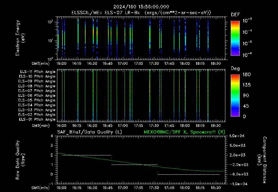Click the GMT(min) label under the bottom plot
This screenshot has width=278, height=192.
[x=41, y=188]
